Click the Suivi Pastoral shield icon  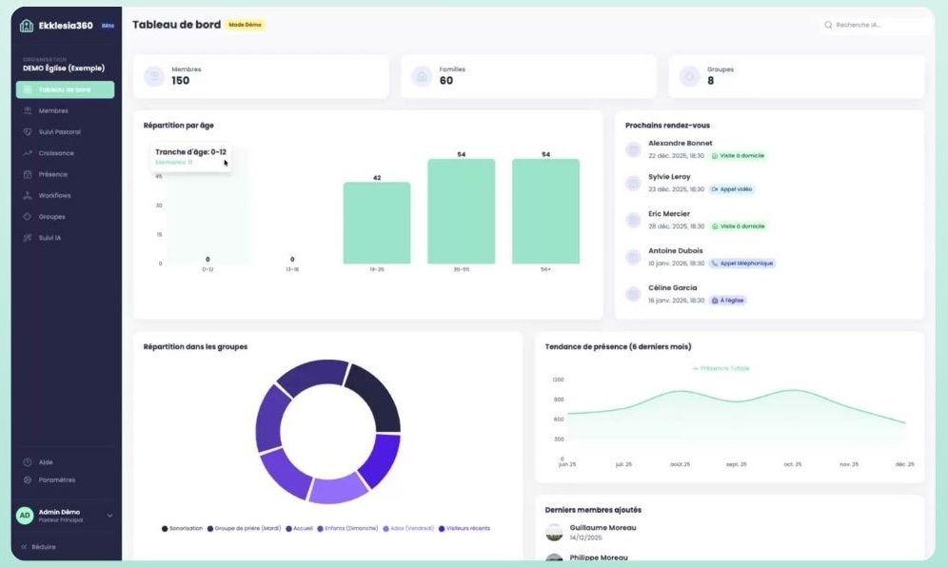point(29,132)
